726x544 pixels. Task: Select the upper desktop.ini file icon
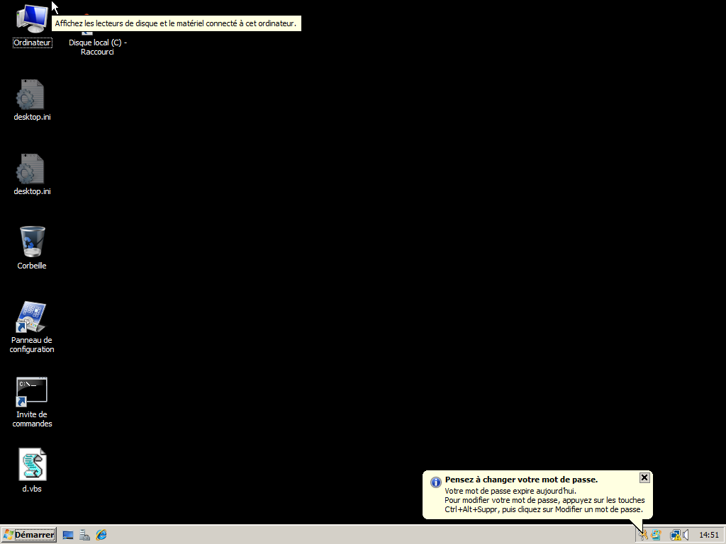click(32, 96)
